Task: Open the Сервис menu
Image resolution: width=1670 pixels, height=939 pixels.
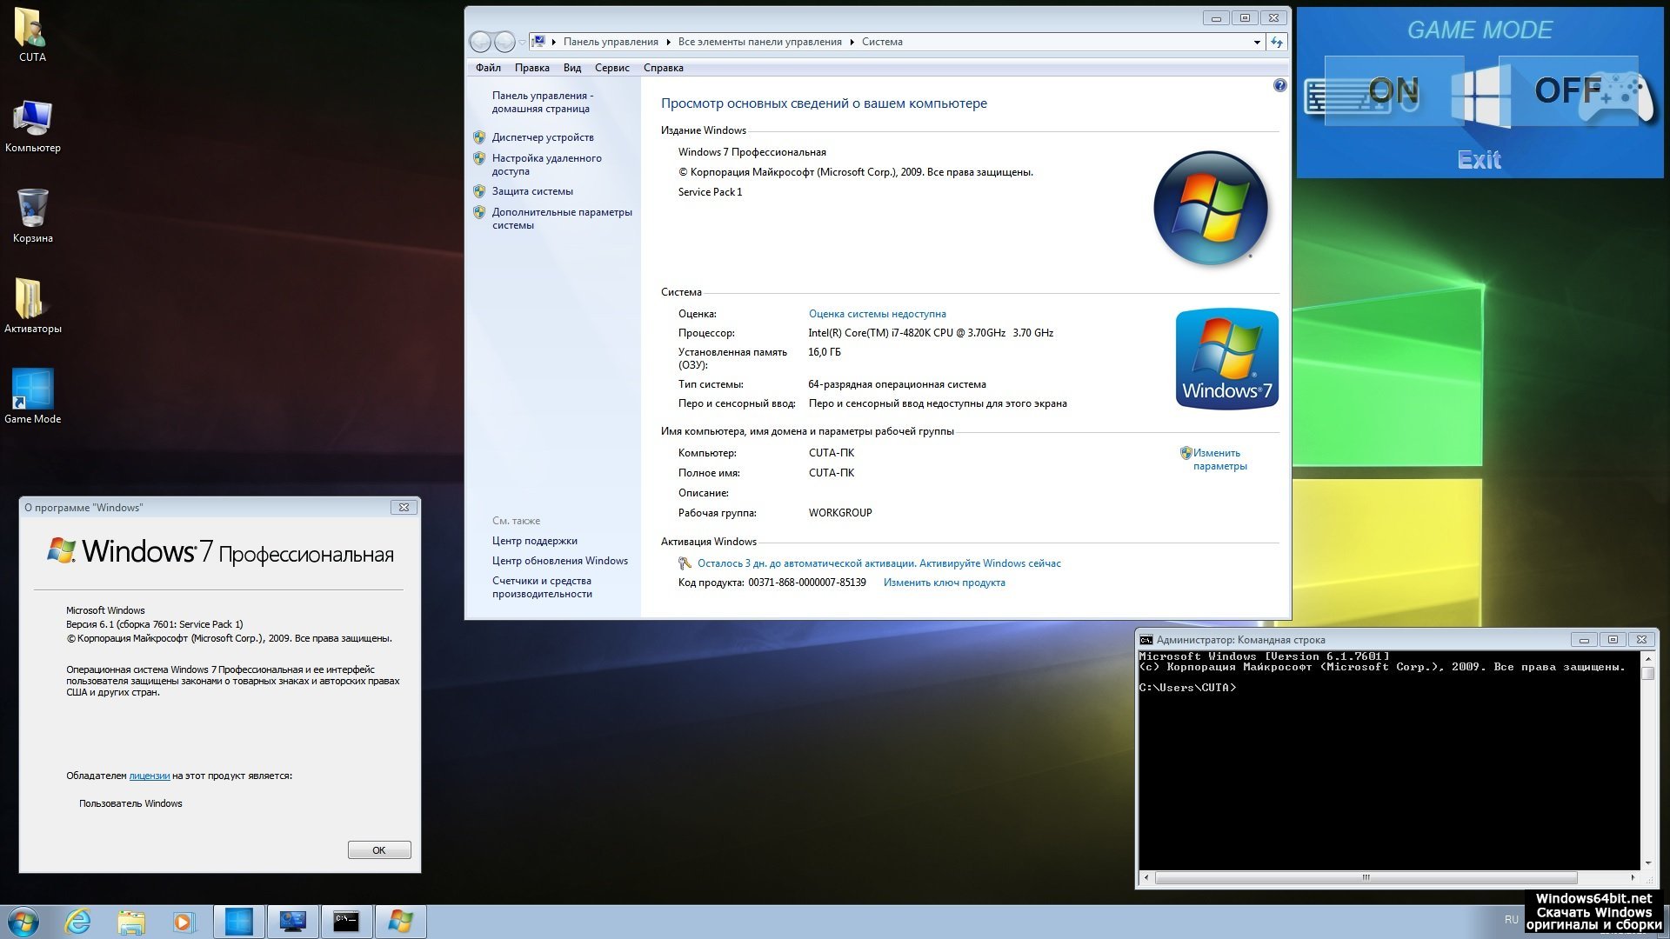Action: [611, 68]
